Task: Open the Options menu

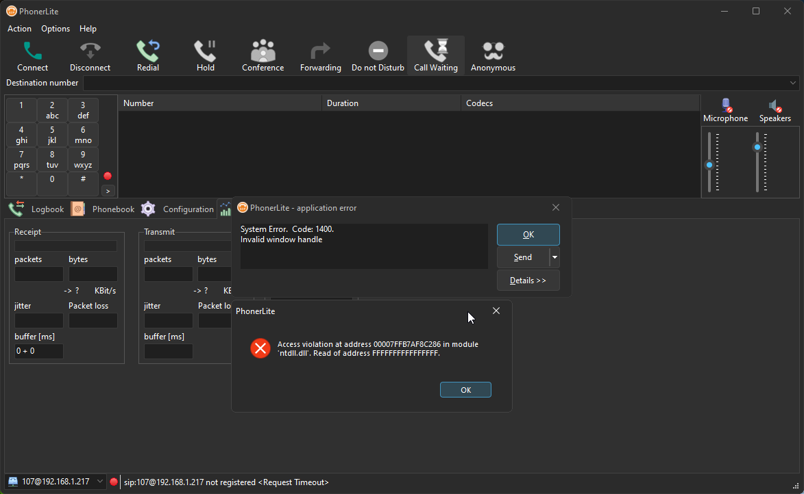Action: pyautogui.click(x=56, y=29)
